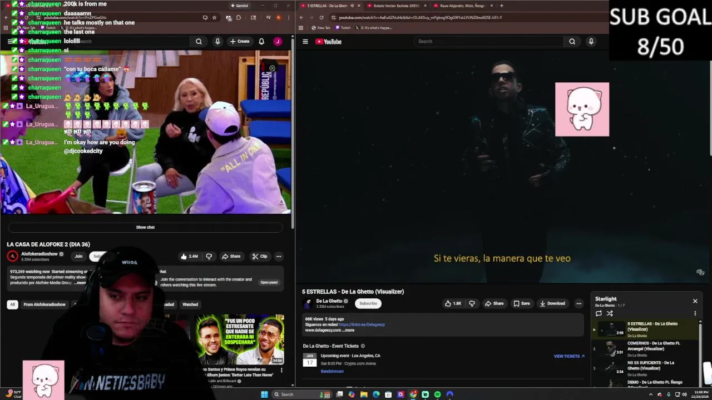Viewport: 712px width, 400px height.
Task: Open the VIEW TICKETS link
Action: click(569, 356)
